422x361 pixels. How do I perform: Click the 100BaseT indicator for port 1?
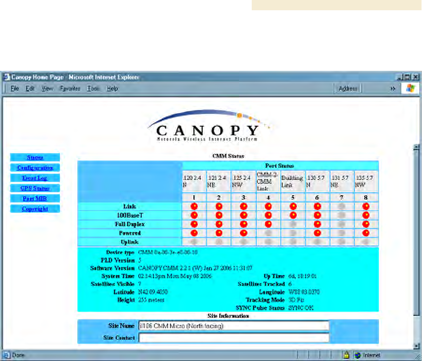[x=194, y=215]
